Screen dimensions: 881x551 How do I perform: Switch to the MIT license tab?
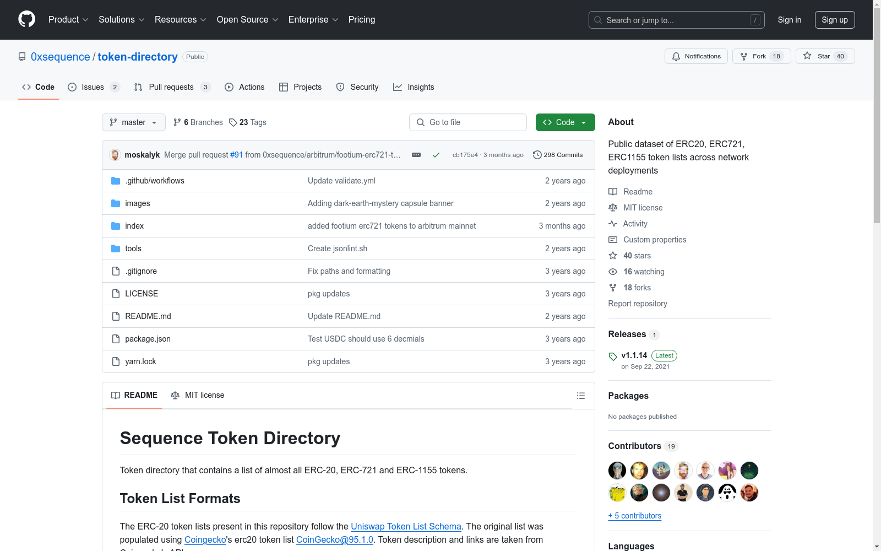click(x=198, y=395)
